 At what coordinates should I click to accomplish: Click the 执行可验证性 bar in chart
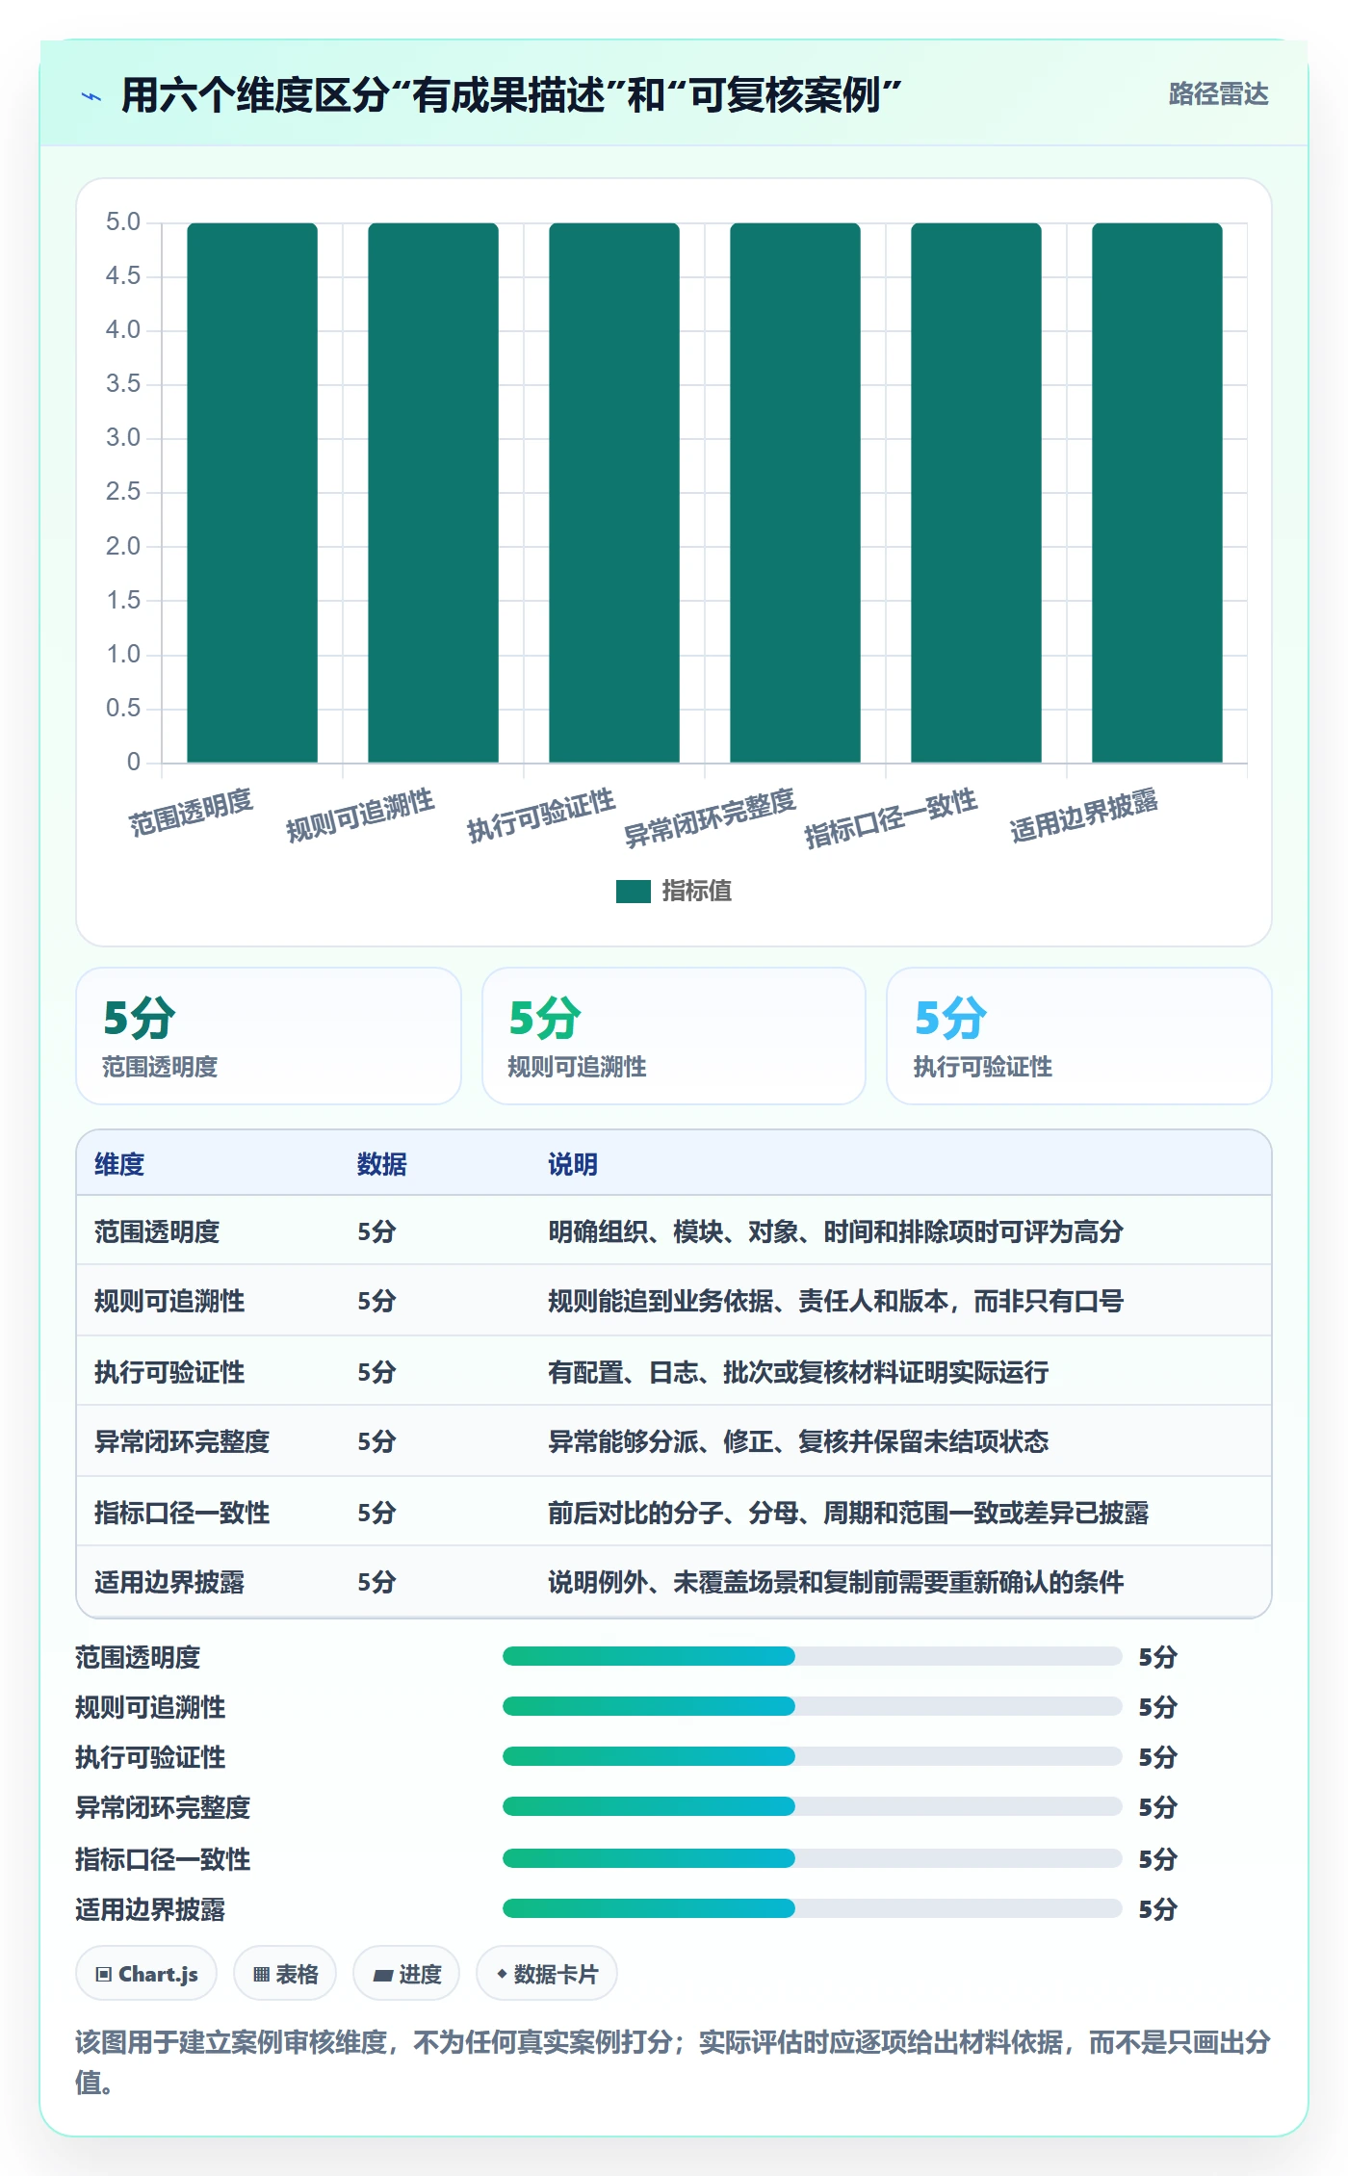point(614,493)
